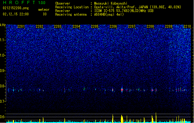Click the 0.8 kHz frequency label
This screenshot has width=194, height=123.
click(3, 86)
